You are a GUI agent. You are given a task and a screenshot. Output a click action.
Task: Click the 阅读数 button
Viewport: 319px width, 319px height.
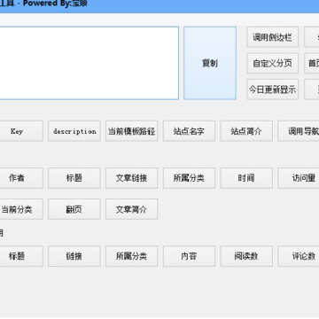click(246, 256)
